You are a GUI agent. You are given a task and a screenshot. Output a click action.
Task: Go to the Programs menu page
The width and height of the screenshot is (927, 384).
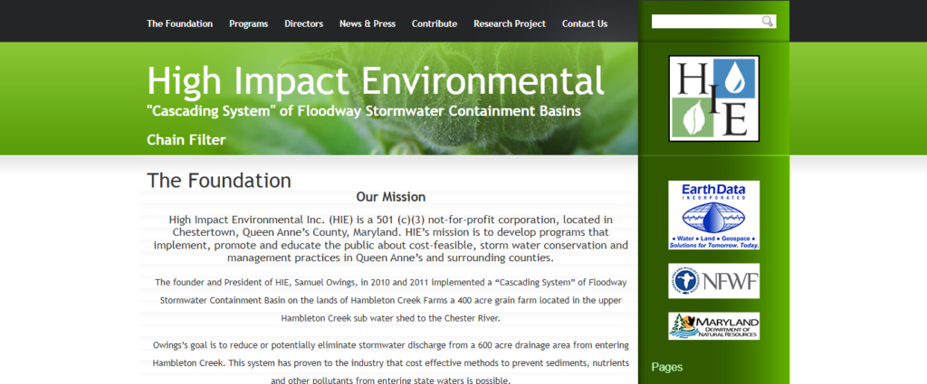[248, 23]
